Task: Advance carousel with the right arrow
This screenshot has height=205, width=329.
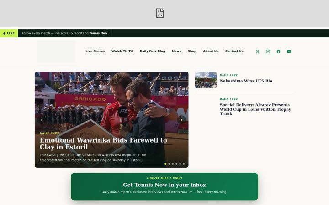Action: [x=181, y=120]
